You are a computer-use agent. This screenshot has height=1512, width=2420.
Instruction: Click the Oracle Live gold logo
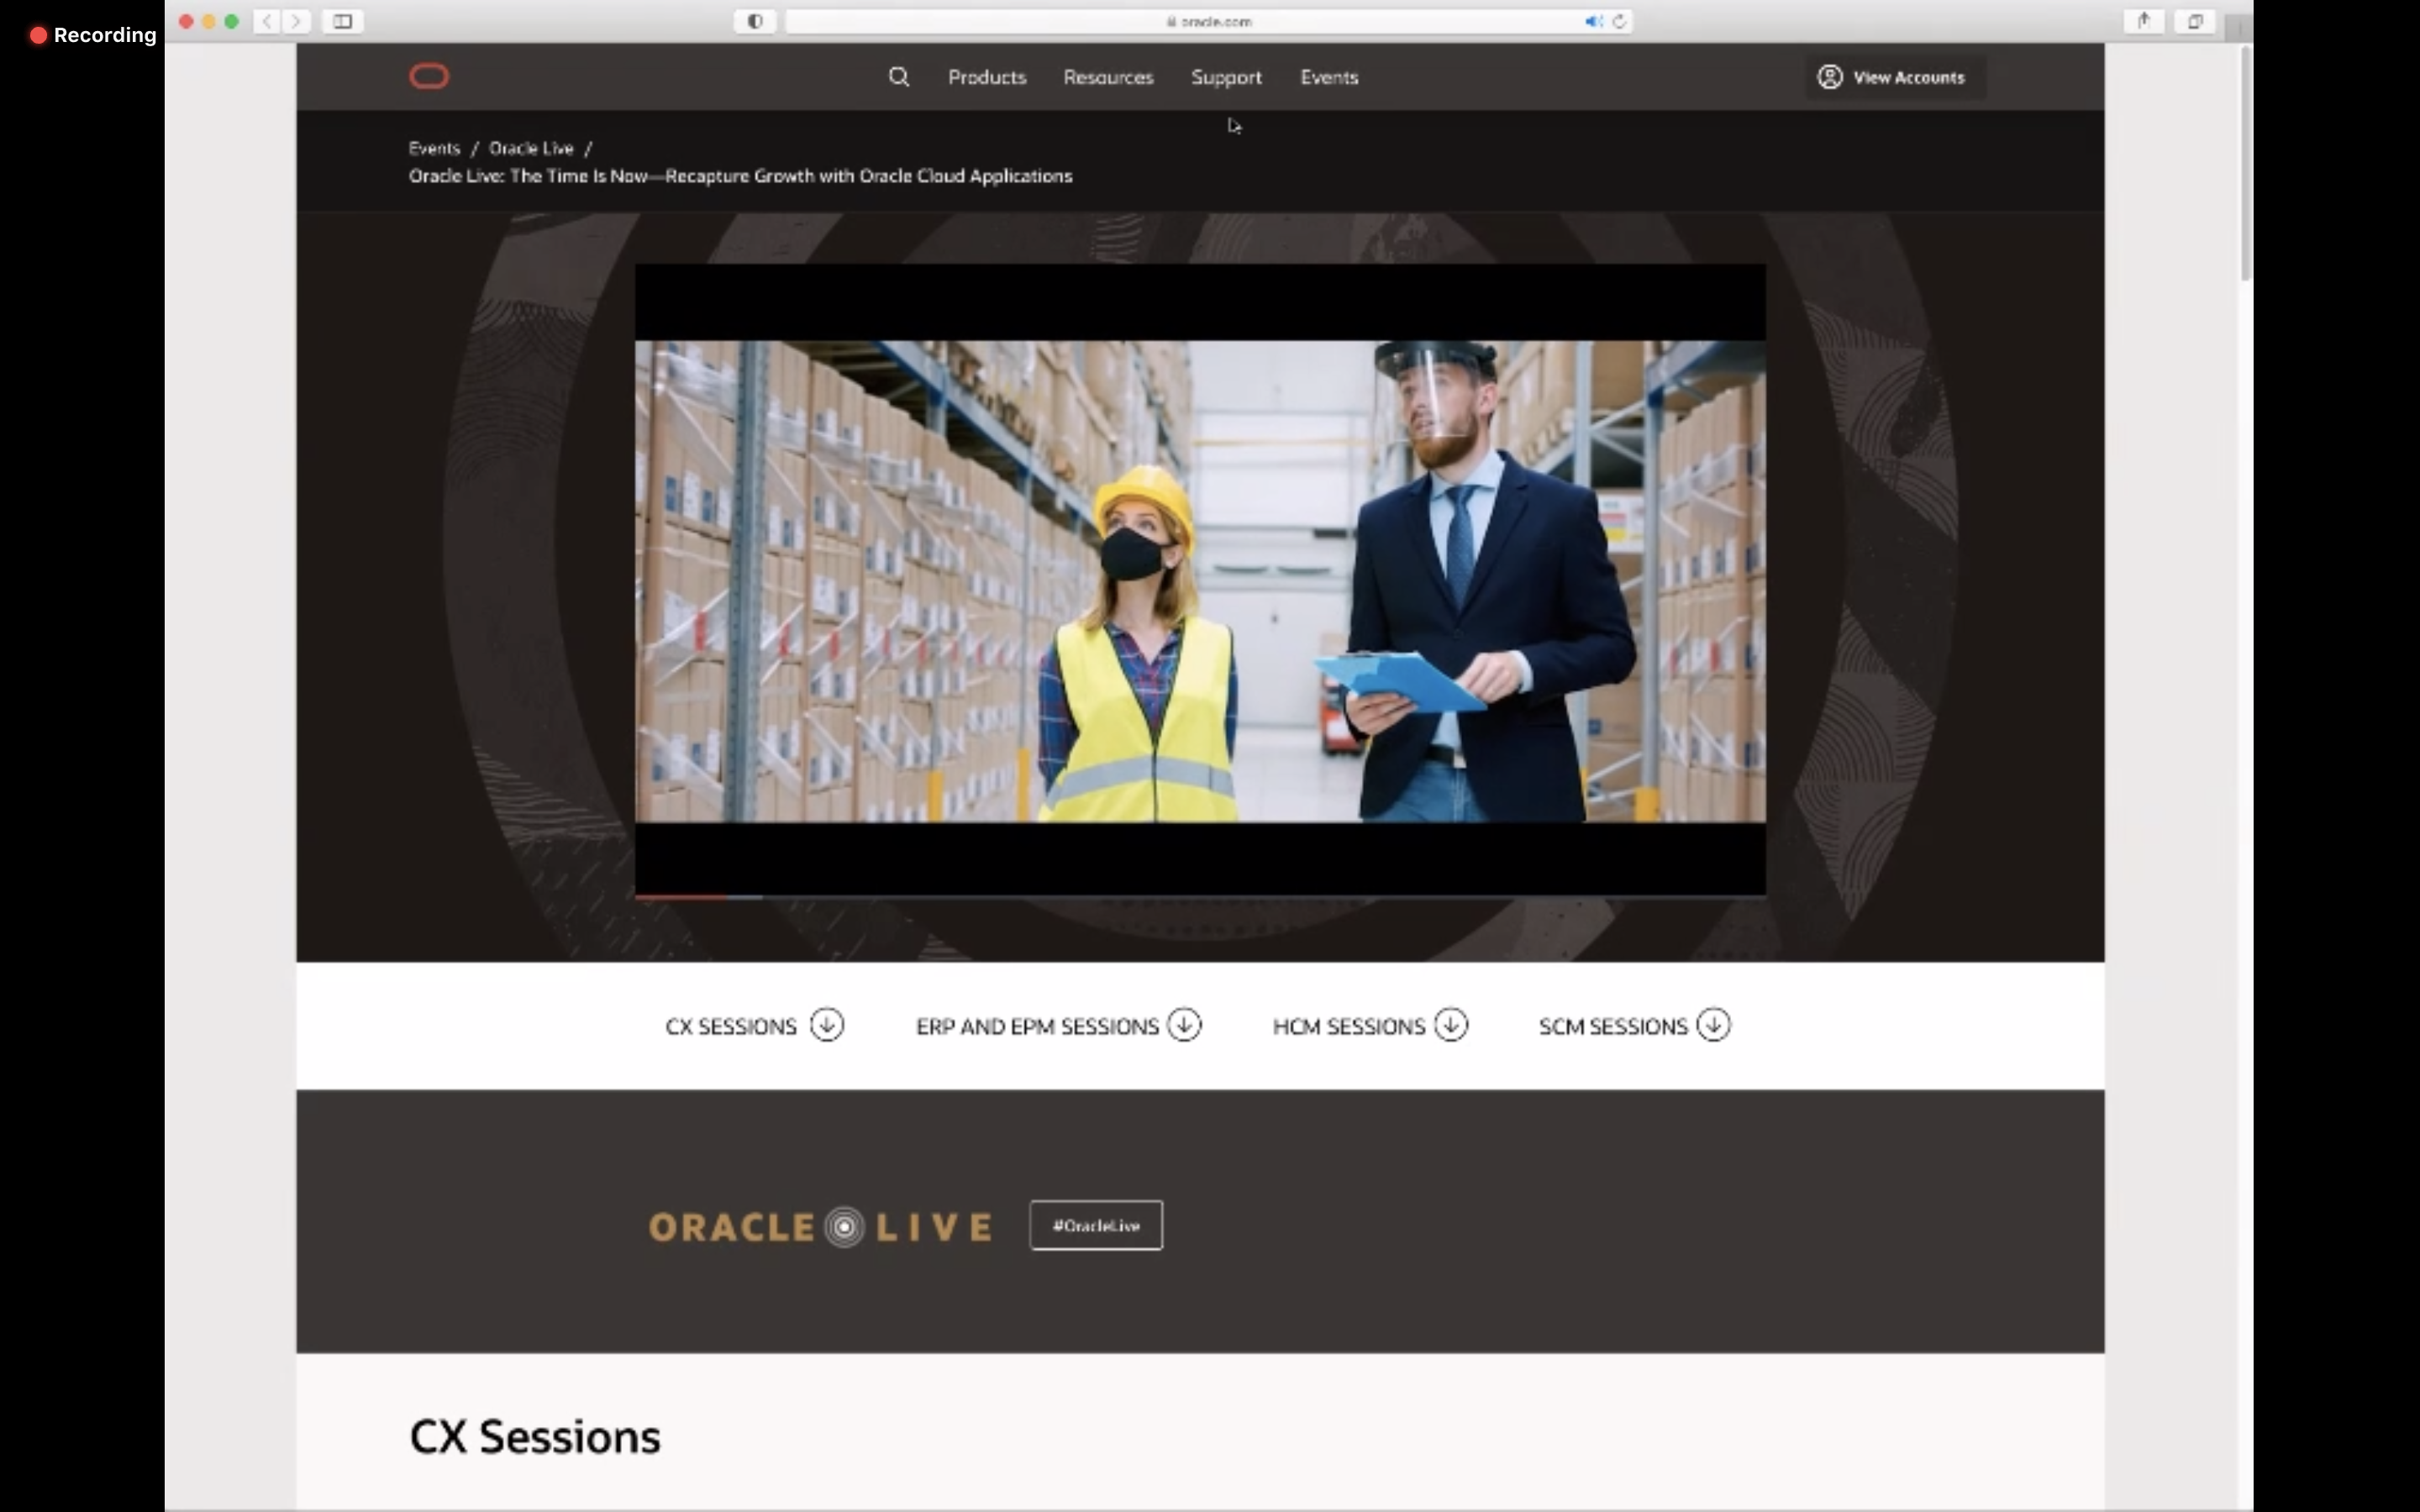820,1227
